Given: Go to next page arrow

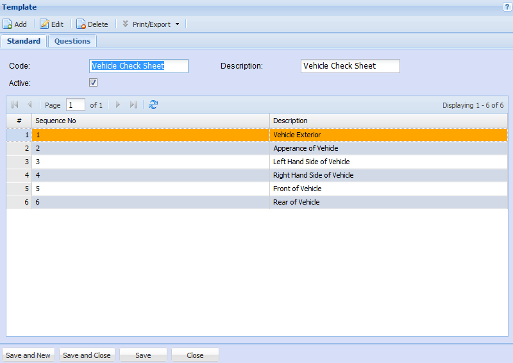Looking at the screenshot, I should point(118,105).
